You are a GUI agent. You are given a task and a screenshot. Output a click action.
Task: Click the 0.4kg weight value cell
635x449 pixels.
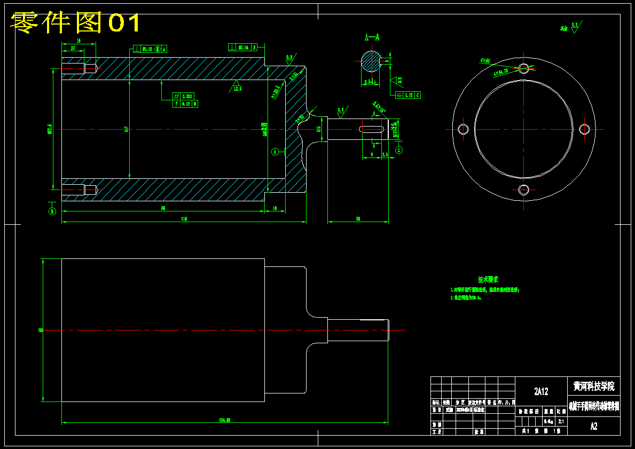click(548, 421)
